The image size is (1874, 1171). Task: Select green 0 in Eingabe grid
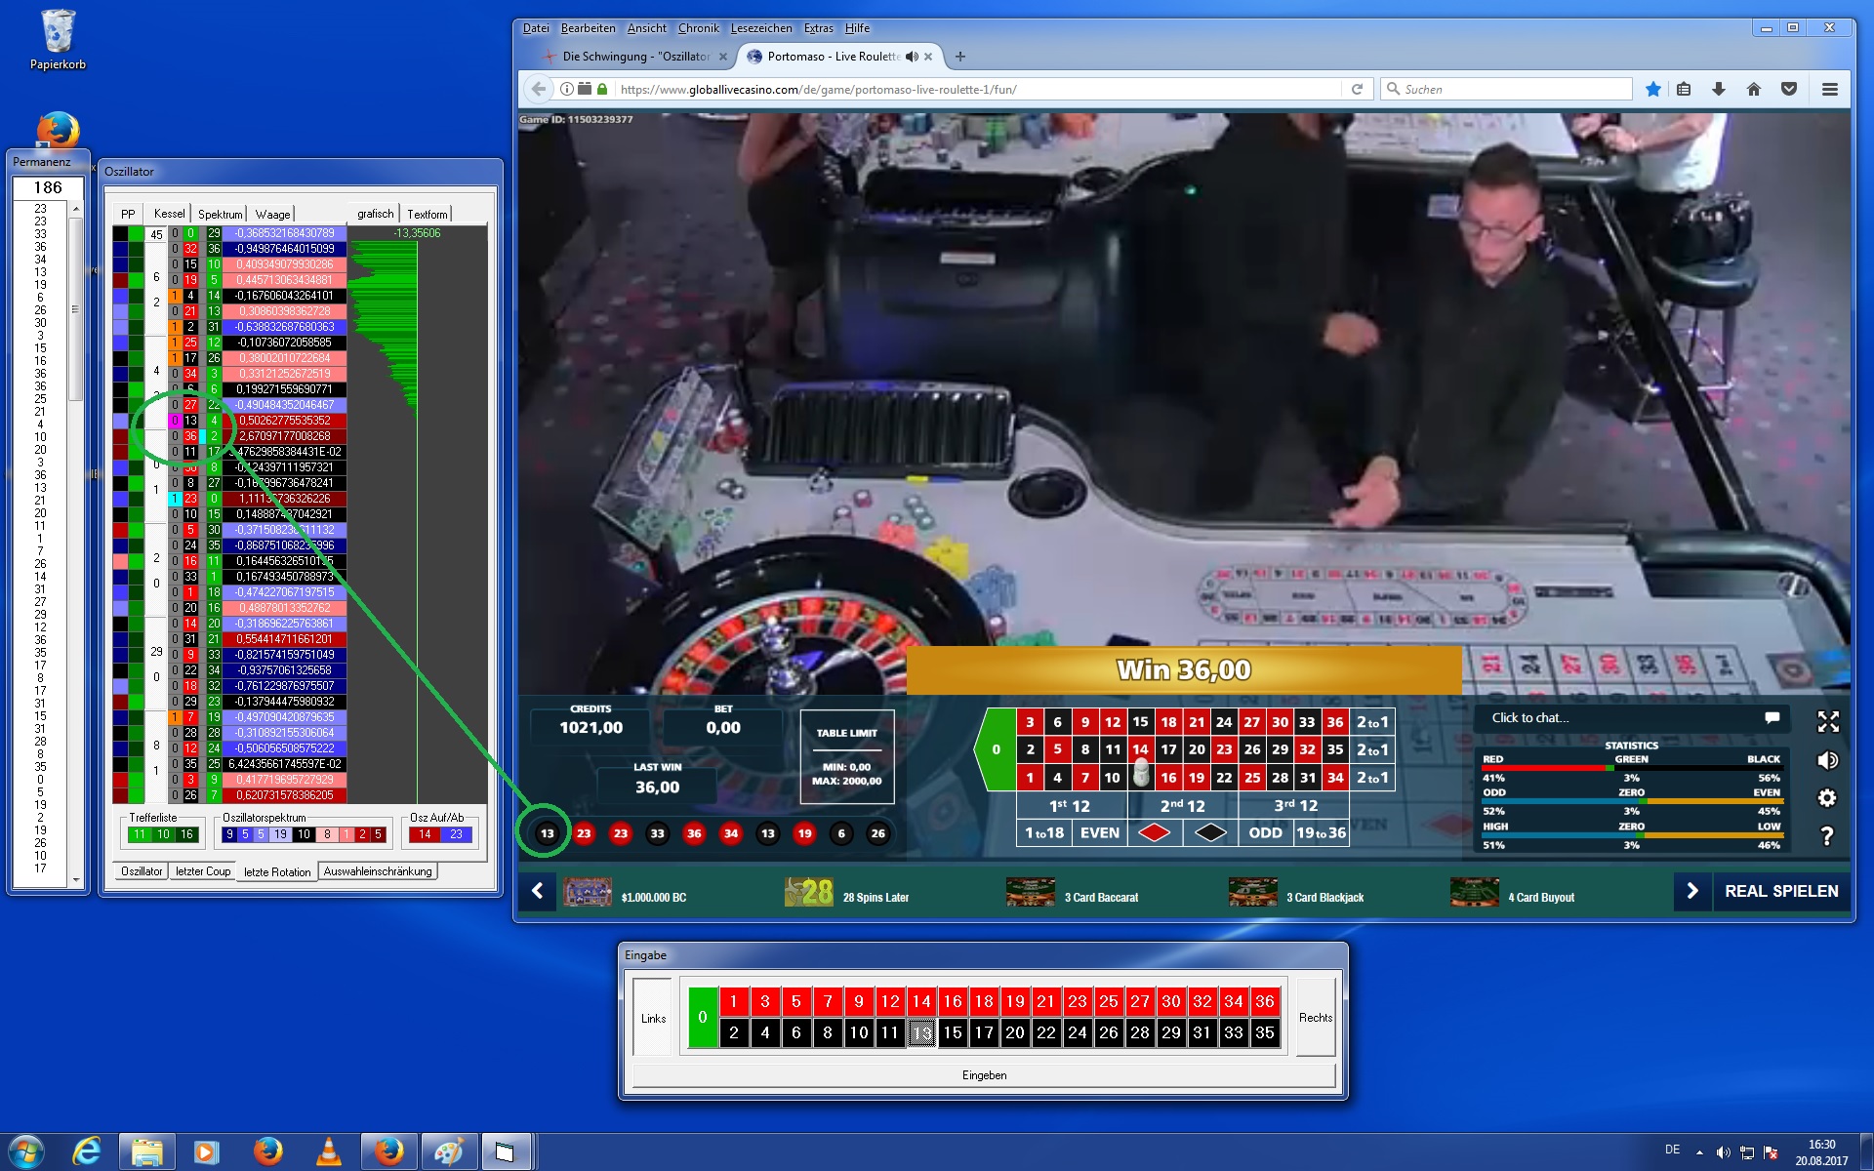703,1017
